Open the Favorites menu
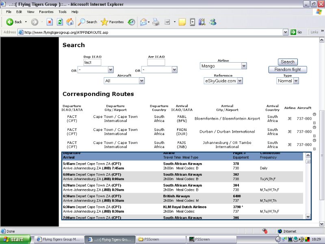325x244 pixels. [46, 12]
